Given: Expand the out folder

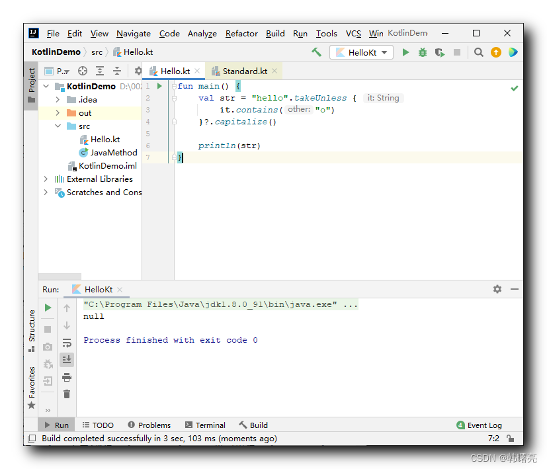Looking at the screenshot, I should 58,113.
